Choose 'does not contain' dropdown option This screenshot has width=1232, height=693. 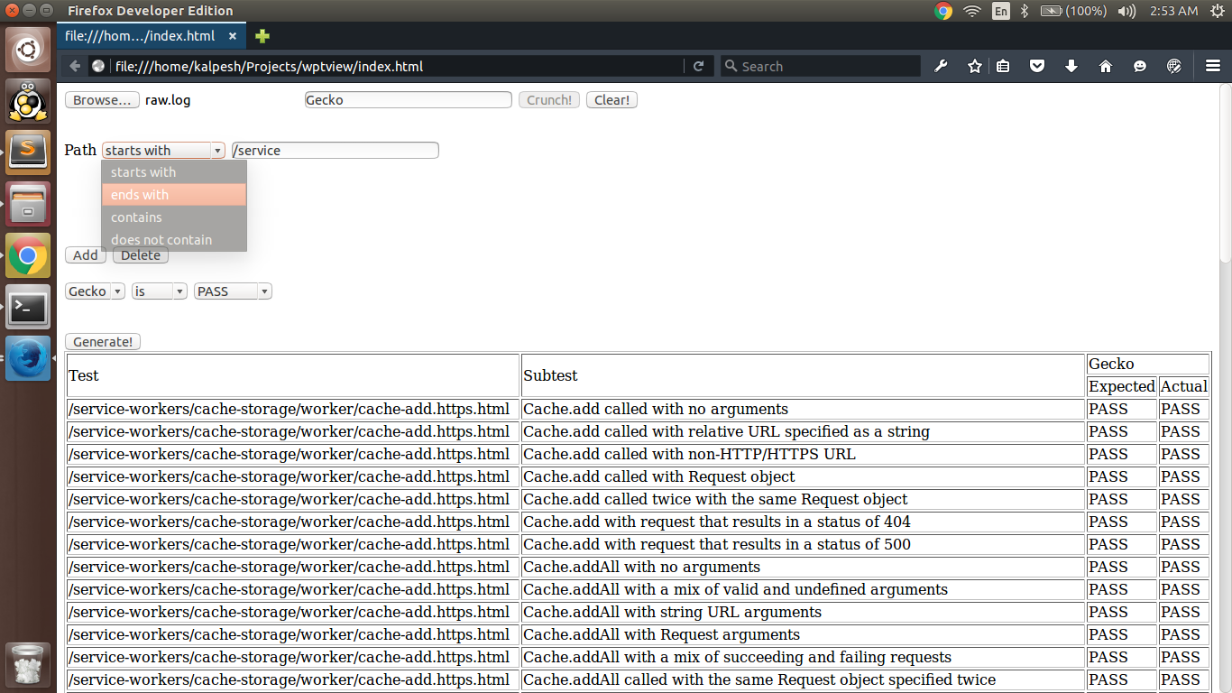[x=174, y=240]
